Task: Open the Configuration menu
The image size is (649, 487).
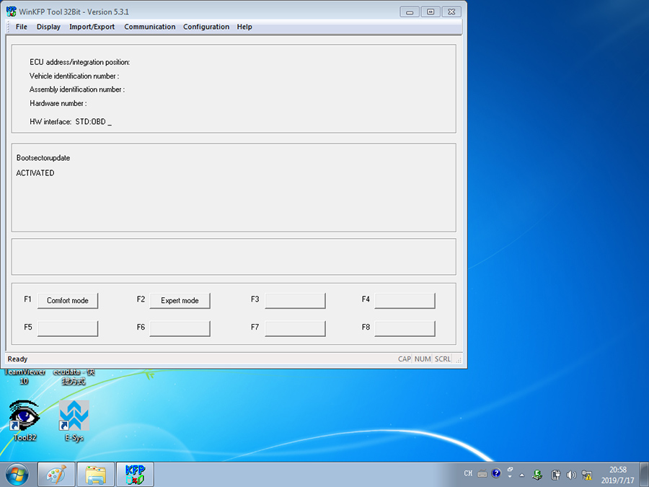Action: [x=206, y=27]
